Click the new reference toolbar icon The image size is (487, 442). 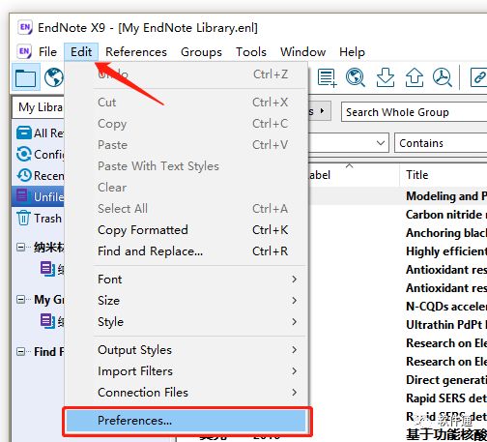(x=328, y=77)
